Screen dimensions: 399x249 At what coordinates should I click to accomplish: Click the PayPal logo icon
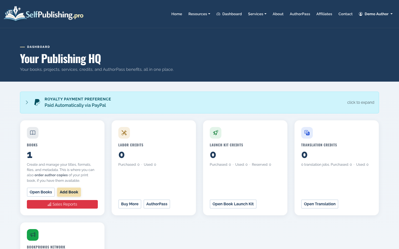37,102
